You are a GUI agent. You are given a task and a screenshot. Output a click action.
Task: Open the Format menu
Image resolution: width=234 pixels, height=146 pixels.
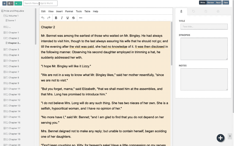[69, 11]
